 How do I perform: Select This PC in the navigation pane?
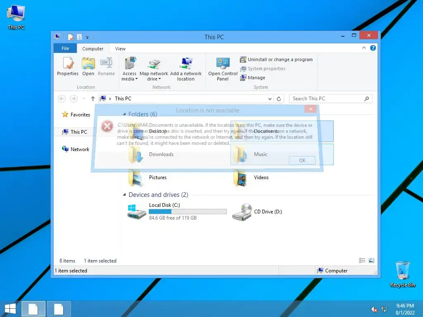75,132
